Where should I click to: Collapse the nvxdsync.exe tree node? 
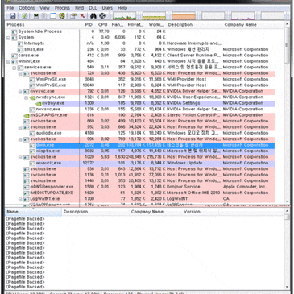click(26, 97)
